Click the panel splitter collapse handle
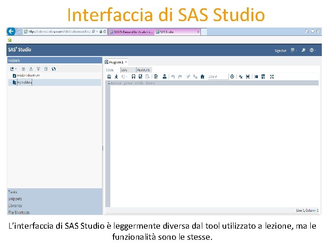The width and height of the screenshot is (331, 248). pyautogui.click(x=103, y=148)
